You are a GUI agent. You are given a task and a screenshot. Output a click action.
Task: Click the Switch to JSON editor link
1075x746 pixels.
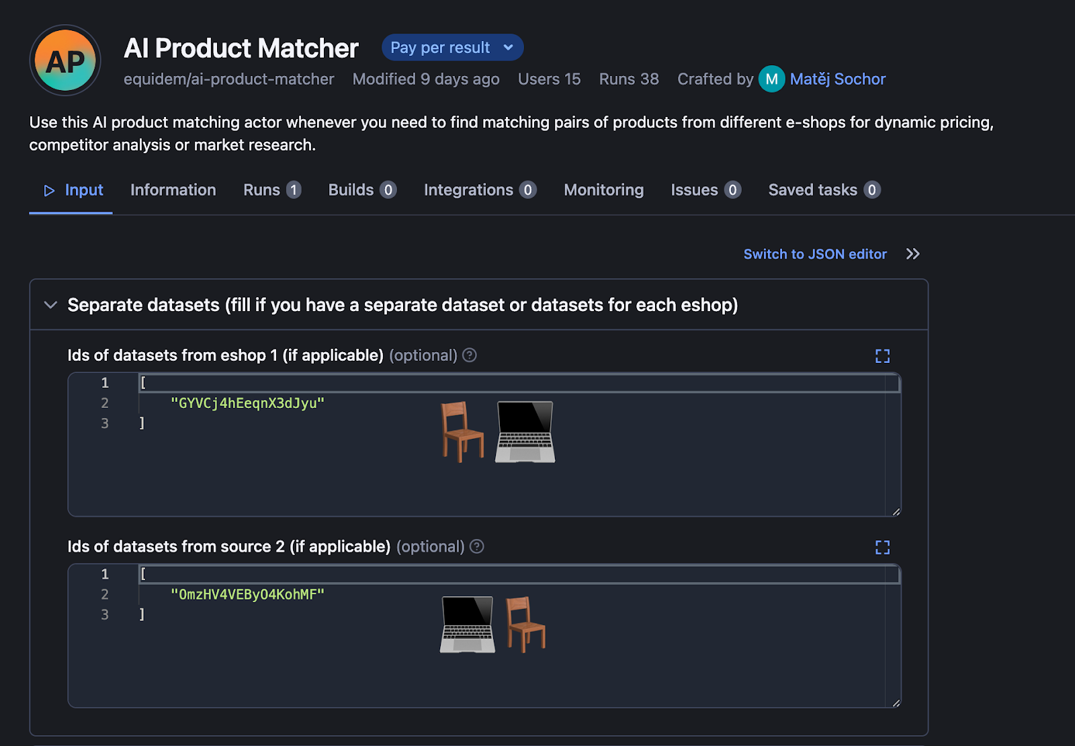pyautogui.click(x=814, y=254)
